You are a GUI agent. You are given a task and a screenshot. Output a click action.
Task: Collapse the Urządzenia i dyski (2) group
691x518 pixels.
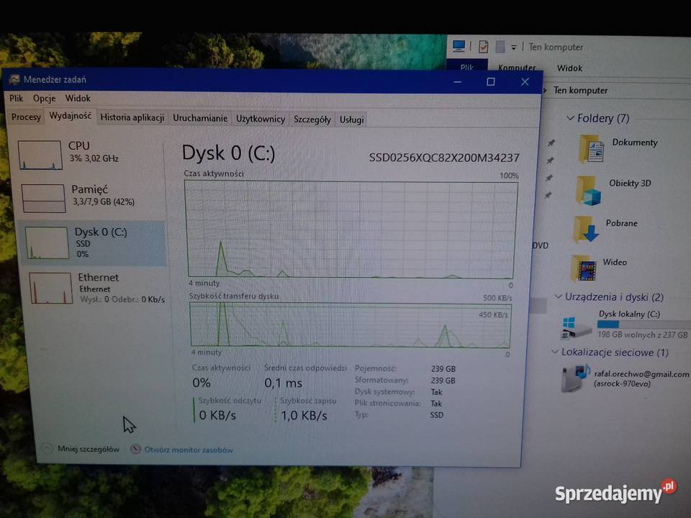[x=558, y=296]
